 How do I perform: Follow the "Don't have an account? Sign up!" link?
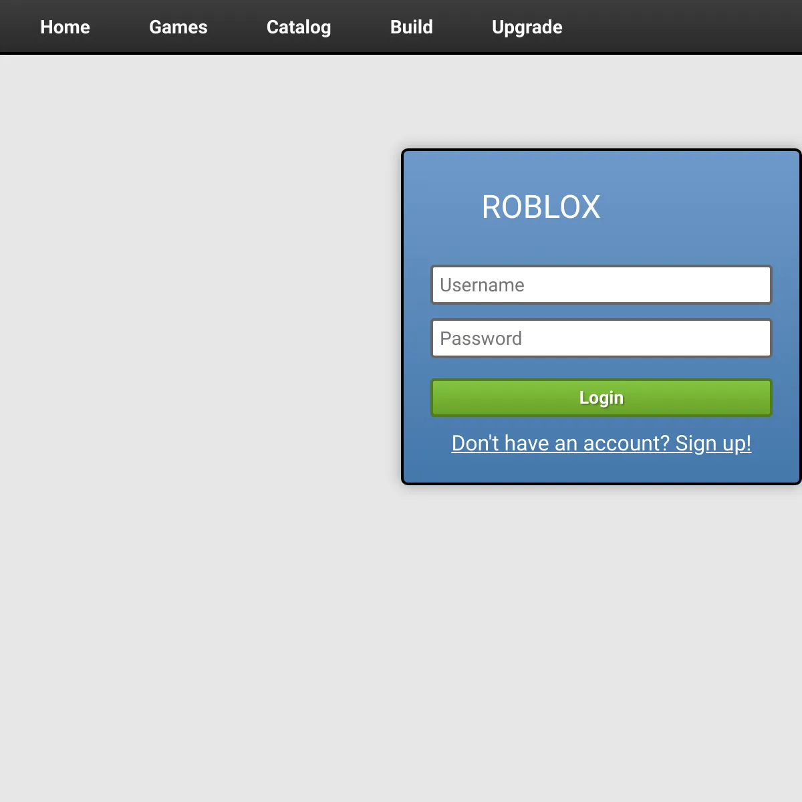point(601,443)
